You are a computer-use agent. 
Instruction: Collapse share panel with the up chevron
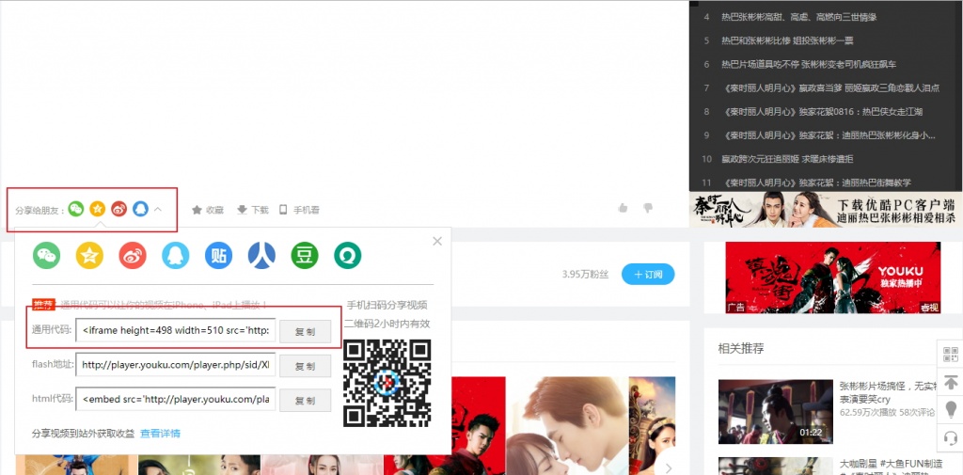(x=158, y=210)
